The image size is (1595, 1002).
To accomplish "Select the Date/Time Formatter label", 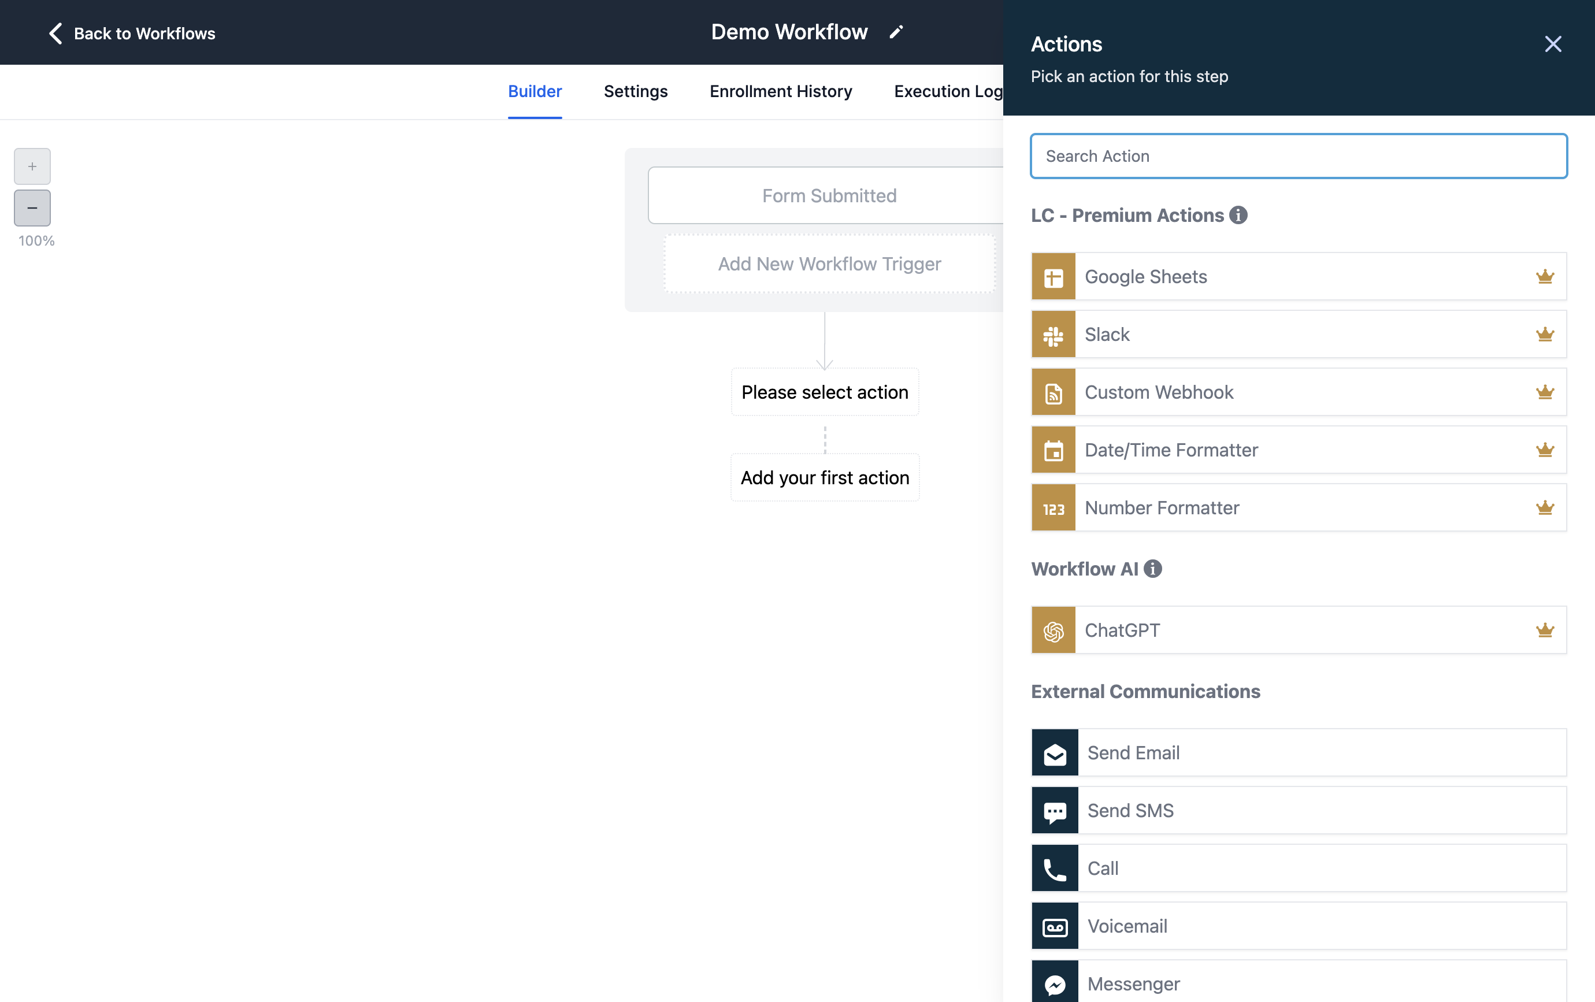I will (1171, 450).
